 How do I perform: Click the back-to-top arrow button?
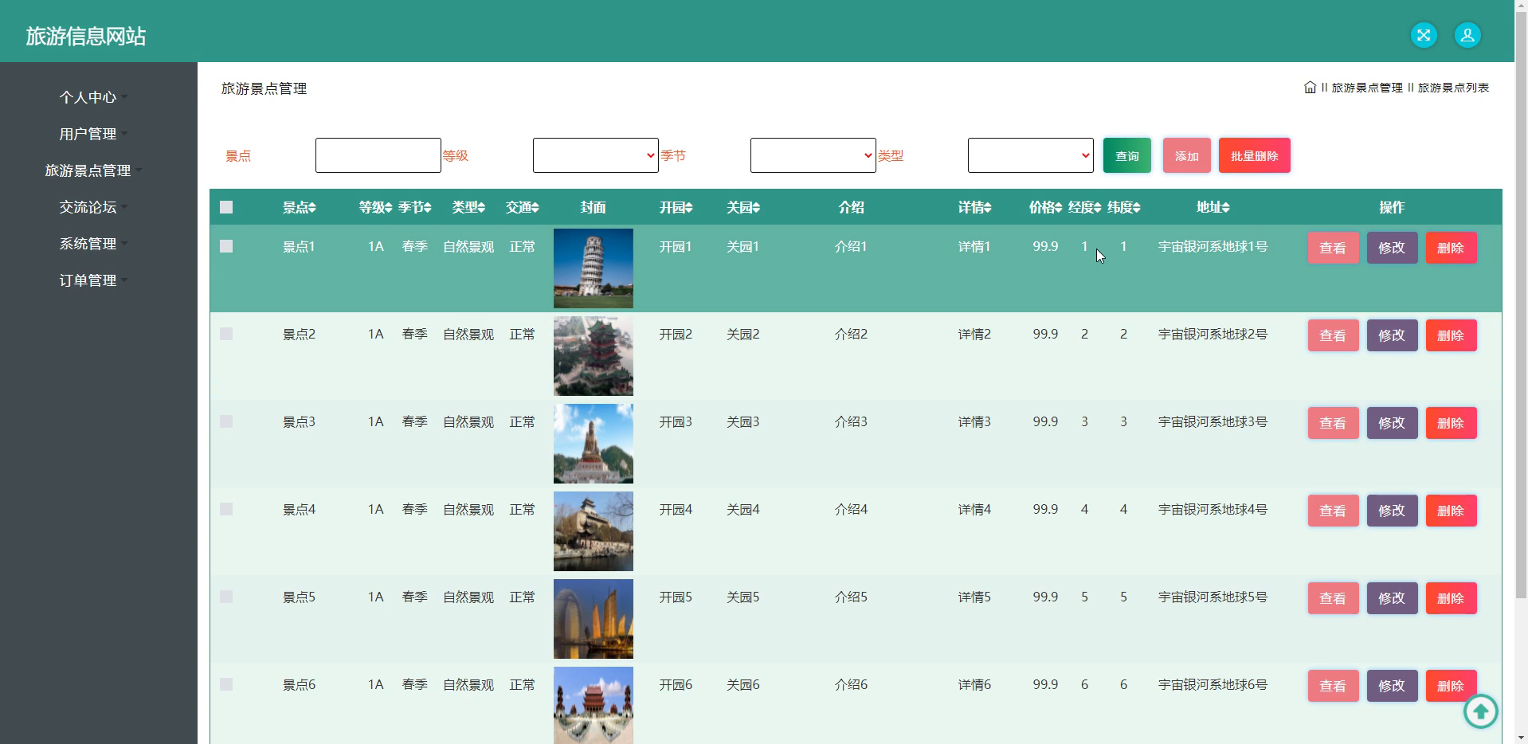tap(1481, 711)
